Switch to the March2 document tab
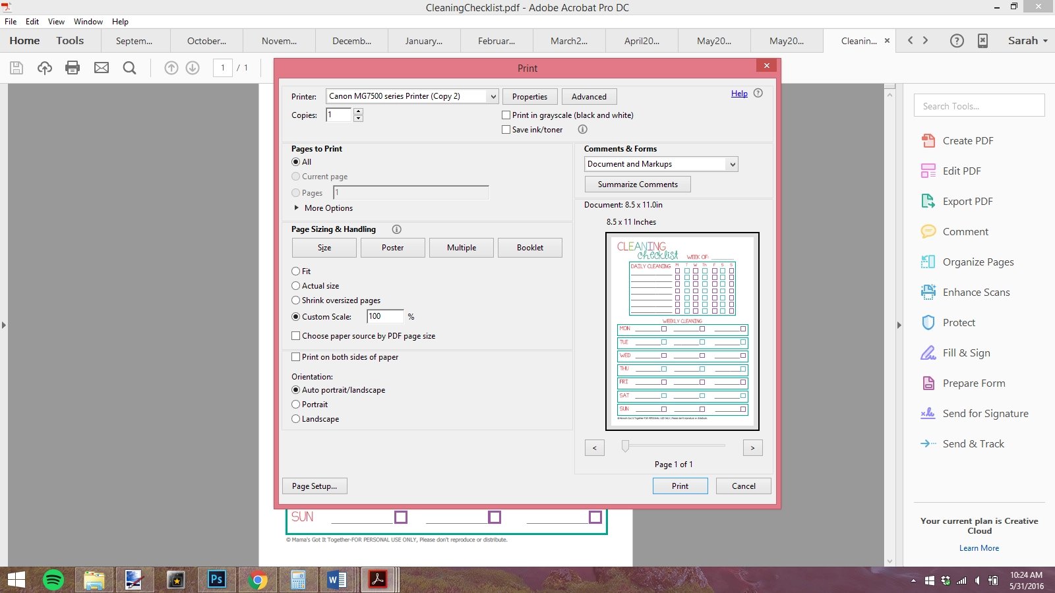 click(568, 40)
